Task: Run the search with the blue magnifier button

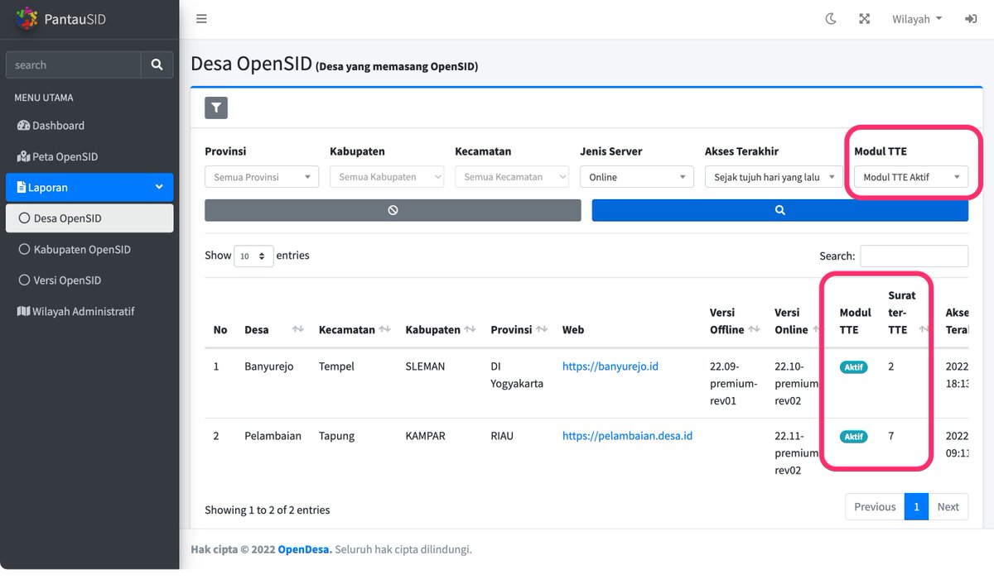Action: pos(779,209)
